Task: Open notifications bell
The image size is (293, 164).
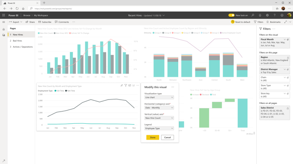Action: [x=260, y=15]
